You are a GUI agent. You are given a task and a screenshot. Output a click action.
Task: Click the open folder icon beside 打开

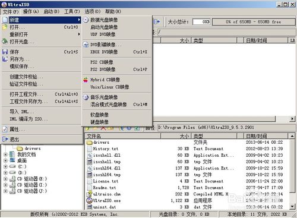pyautogui.click(x=5, y=27)
